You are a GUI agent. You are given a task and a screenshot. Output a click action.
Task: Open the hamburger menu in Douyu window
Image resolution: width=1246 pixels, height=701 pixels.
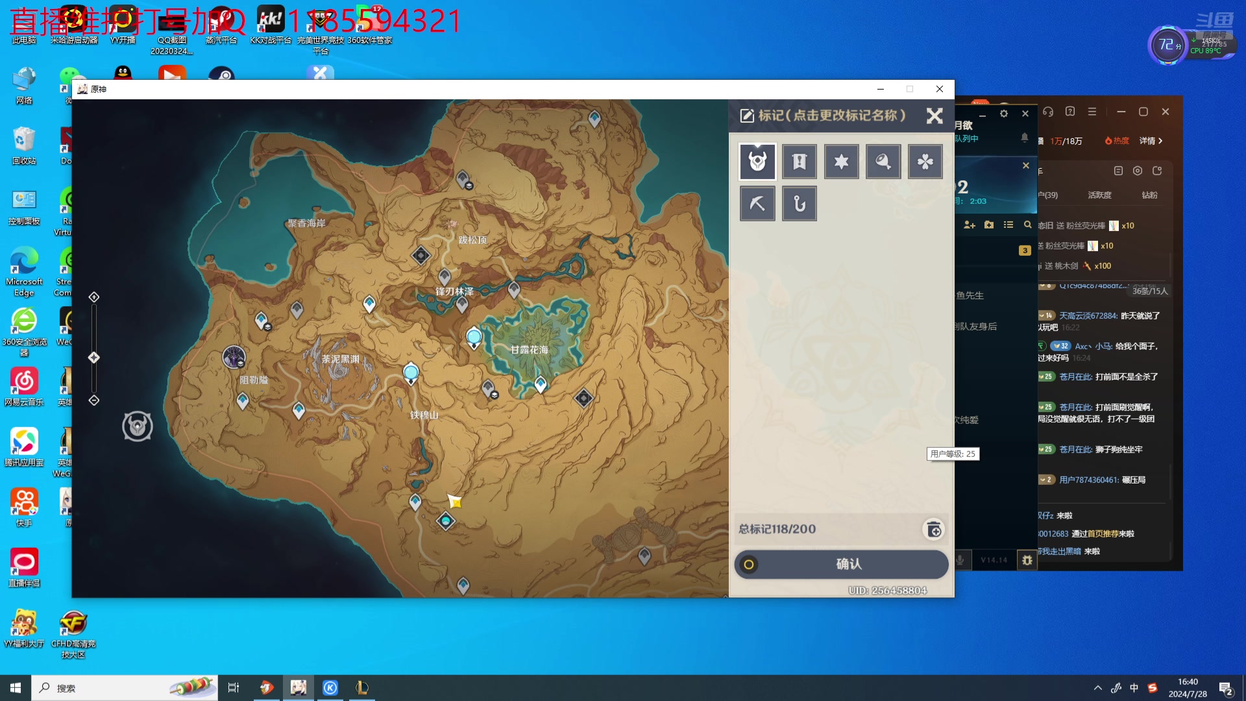click(x=1092, y=112)
